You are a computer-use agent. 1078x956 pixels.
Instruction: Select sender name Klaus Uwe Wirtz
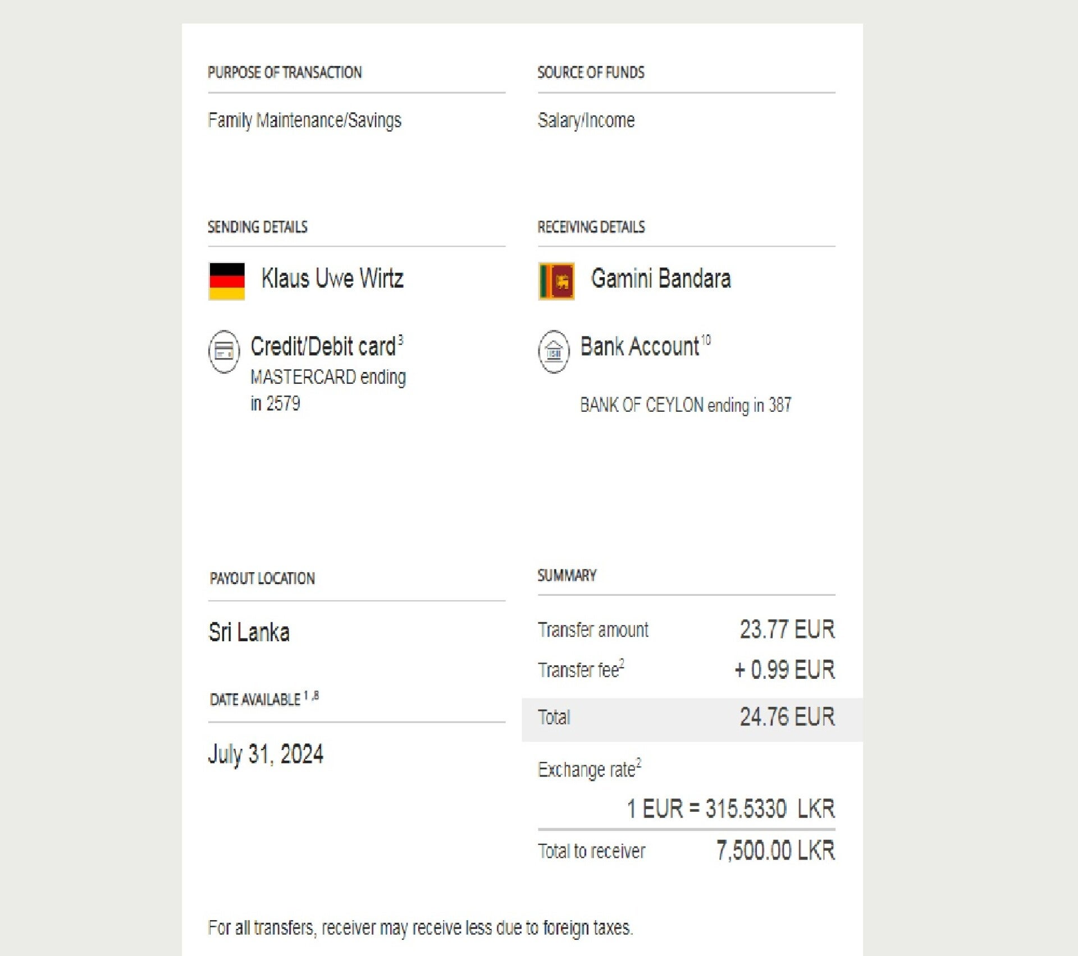(332, 279)
